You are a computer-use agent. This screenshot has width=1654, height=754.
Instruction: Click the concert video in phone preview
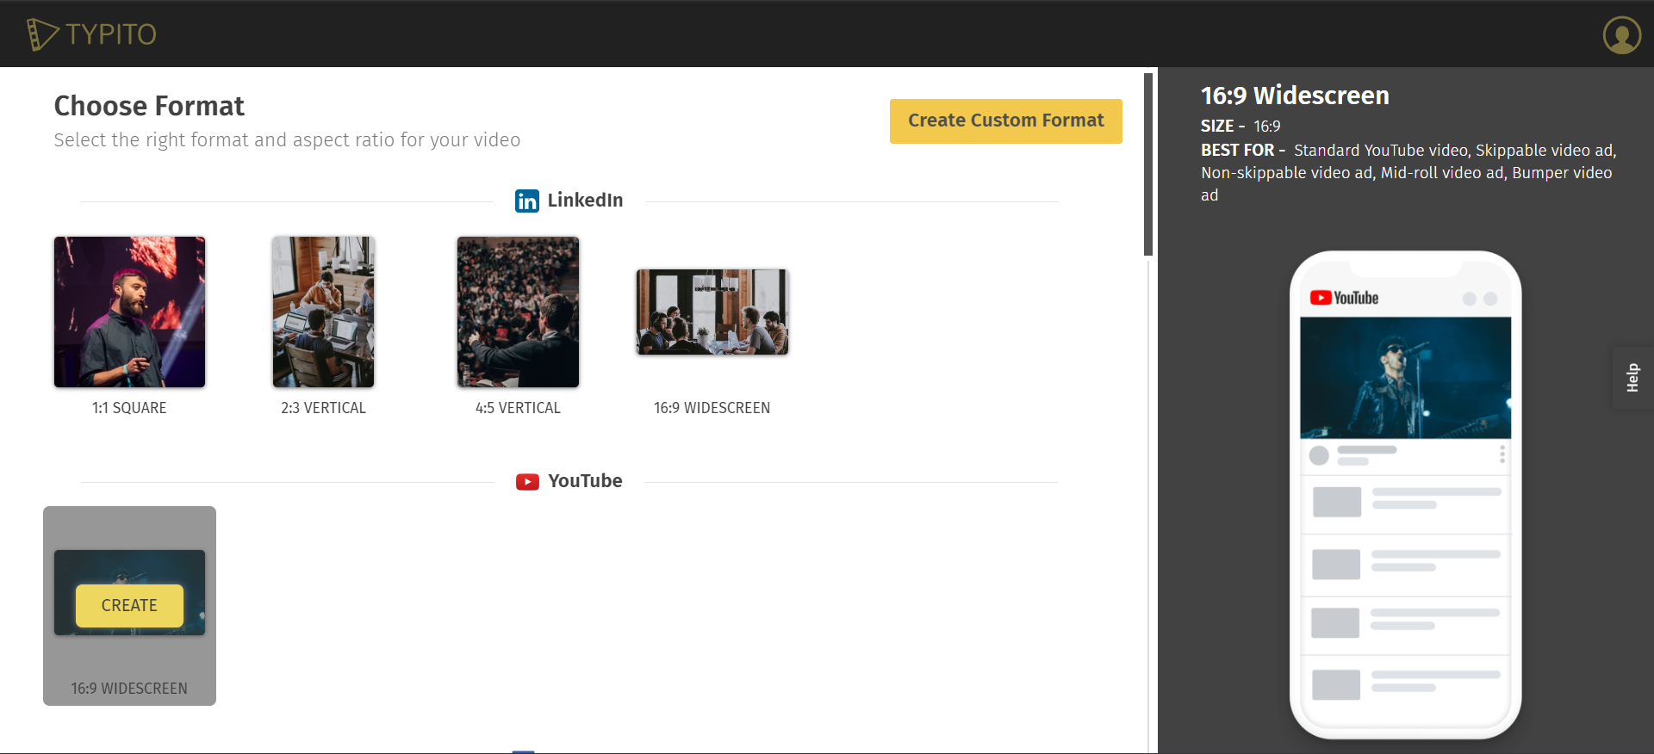pos(1405,378)
